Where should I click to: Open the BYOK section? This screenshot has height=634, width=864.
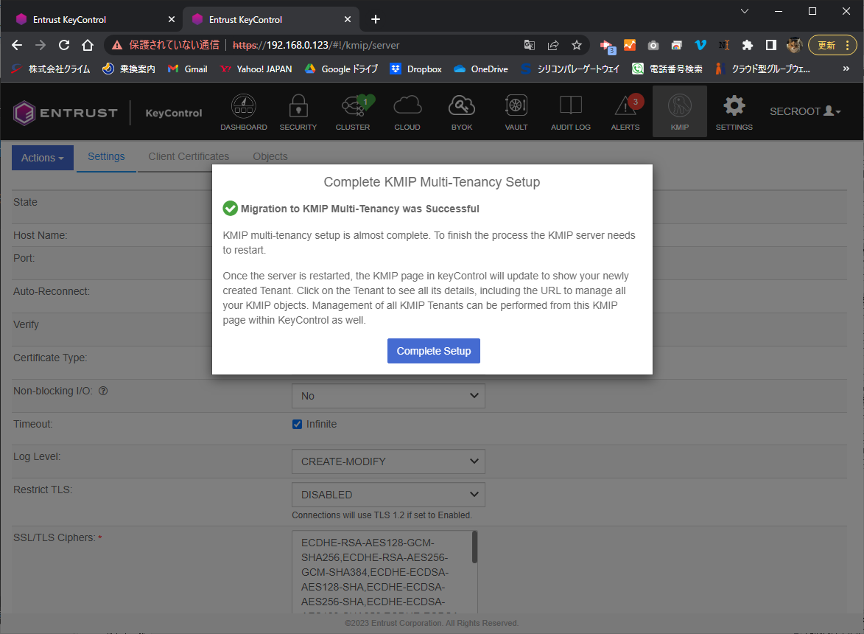point(462,112)
